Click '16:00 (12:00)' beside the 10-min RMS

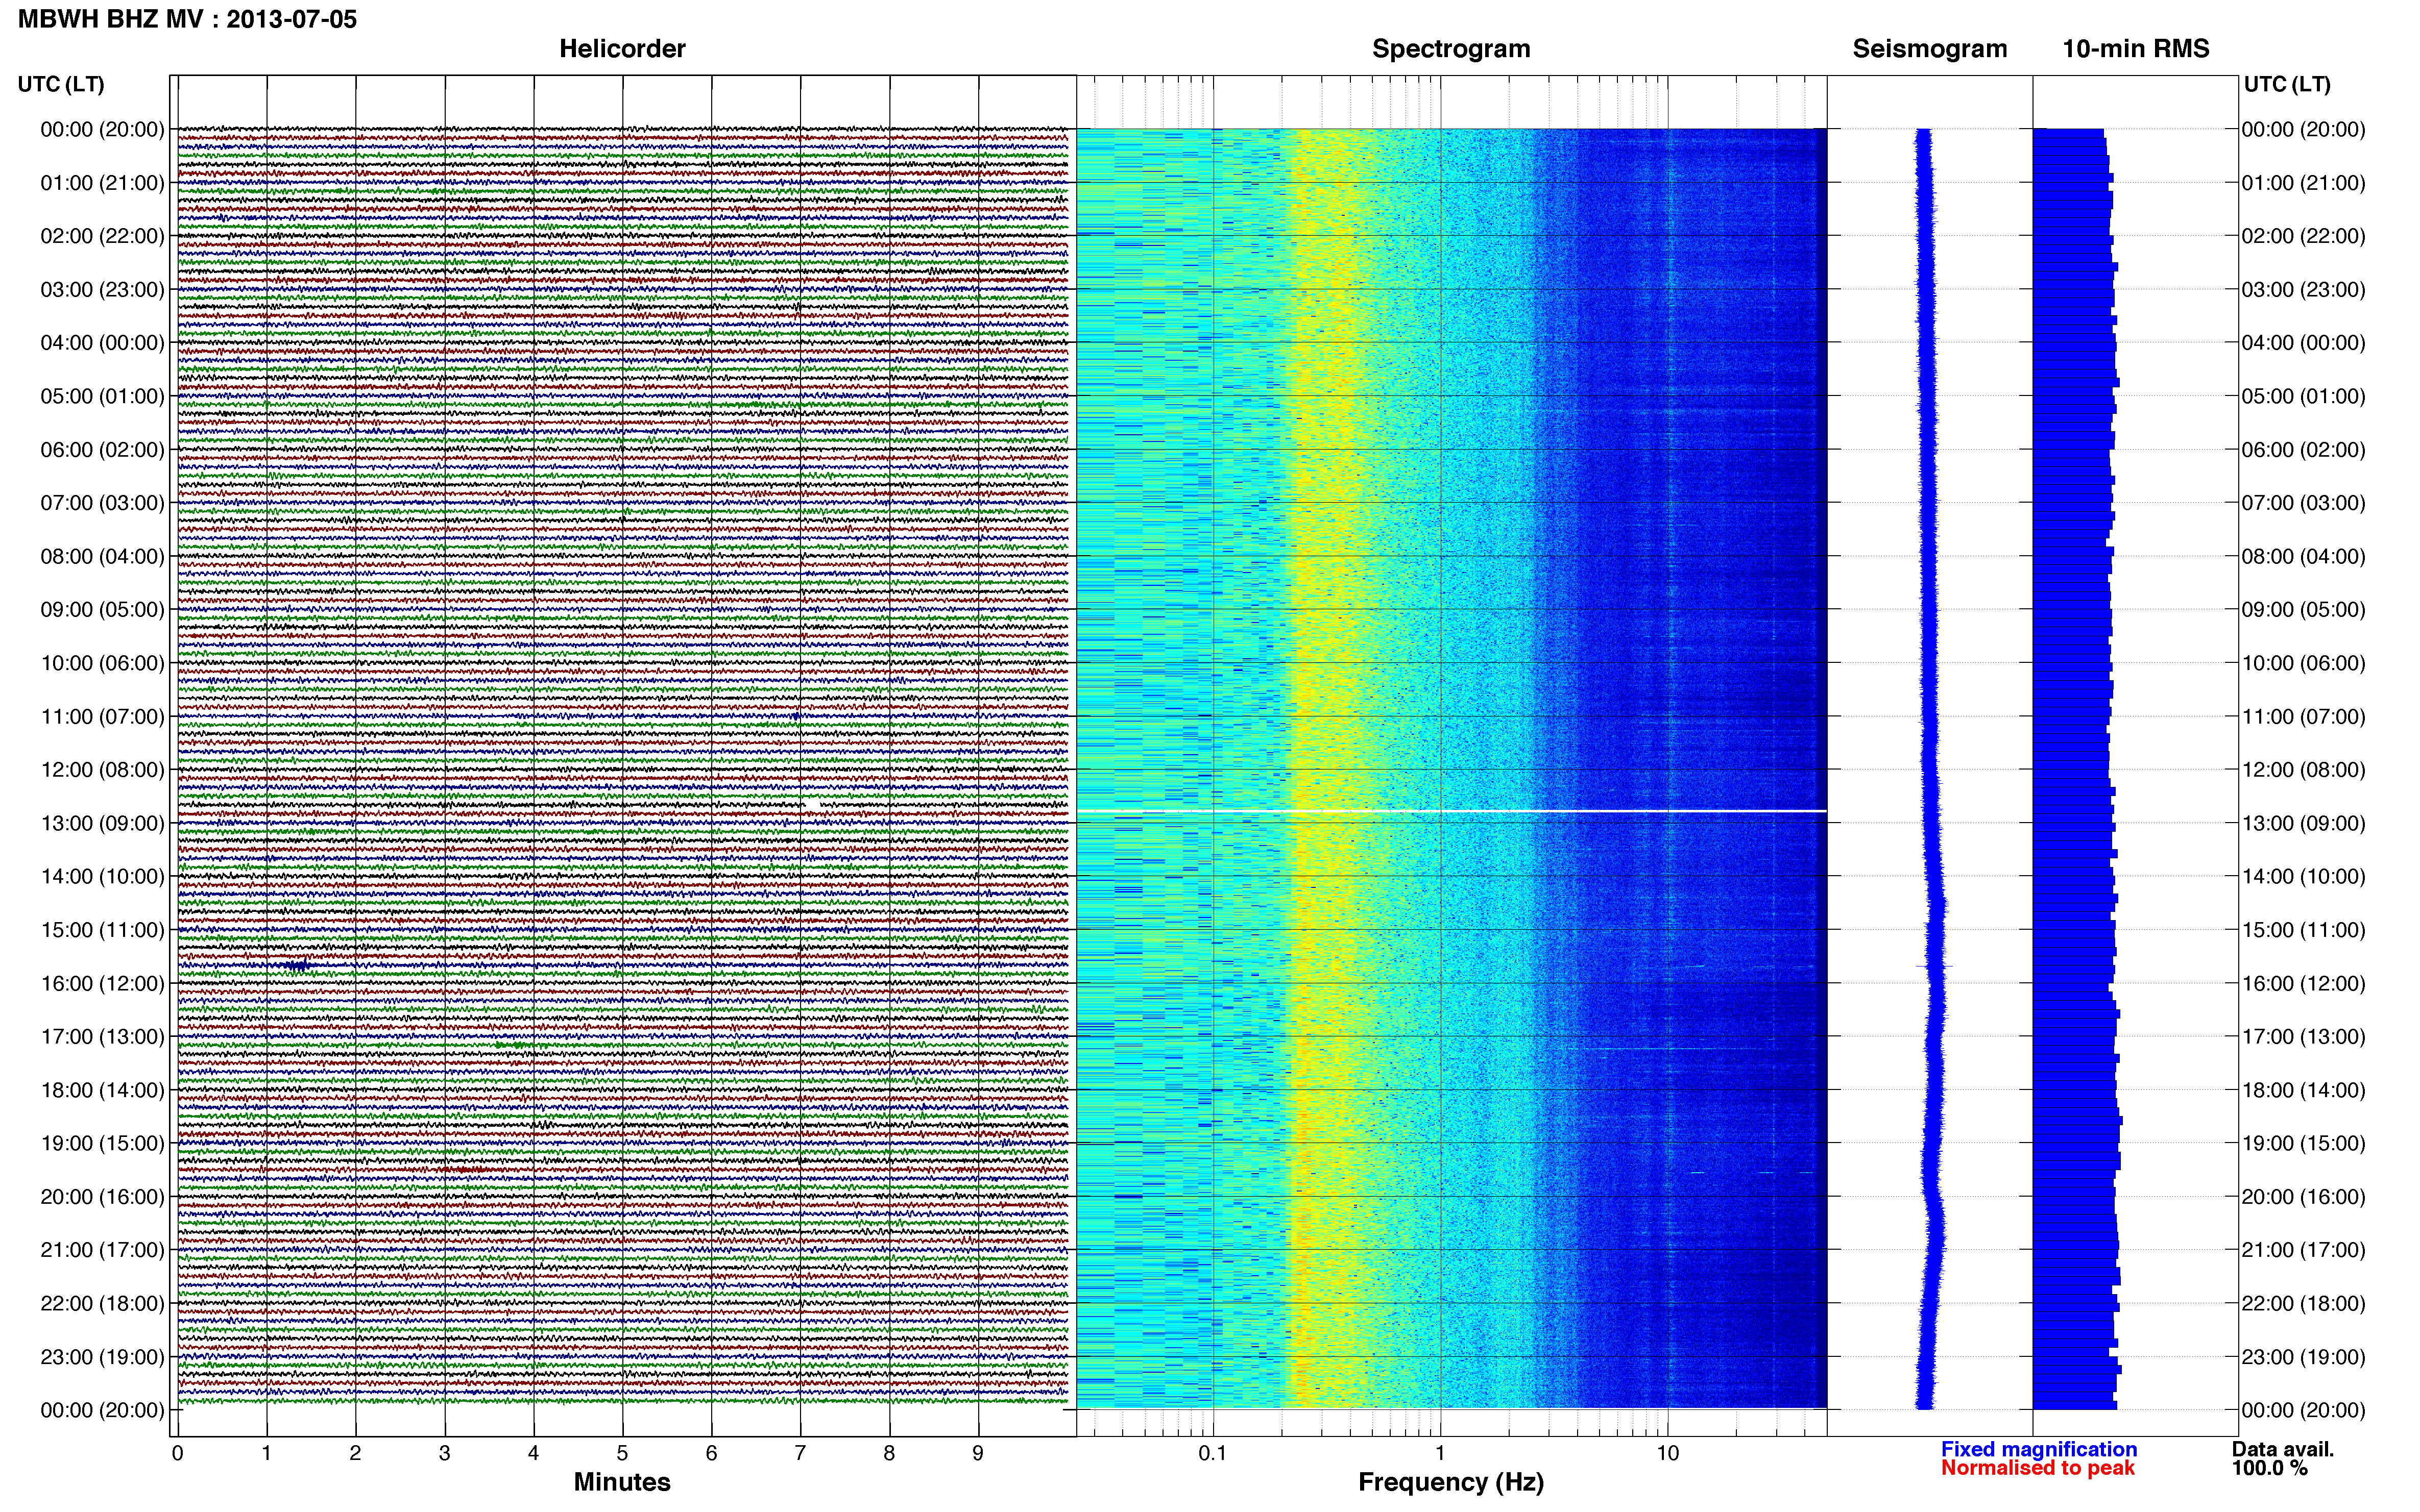pyautogui.click(x=2303, y=983)
